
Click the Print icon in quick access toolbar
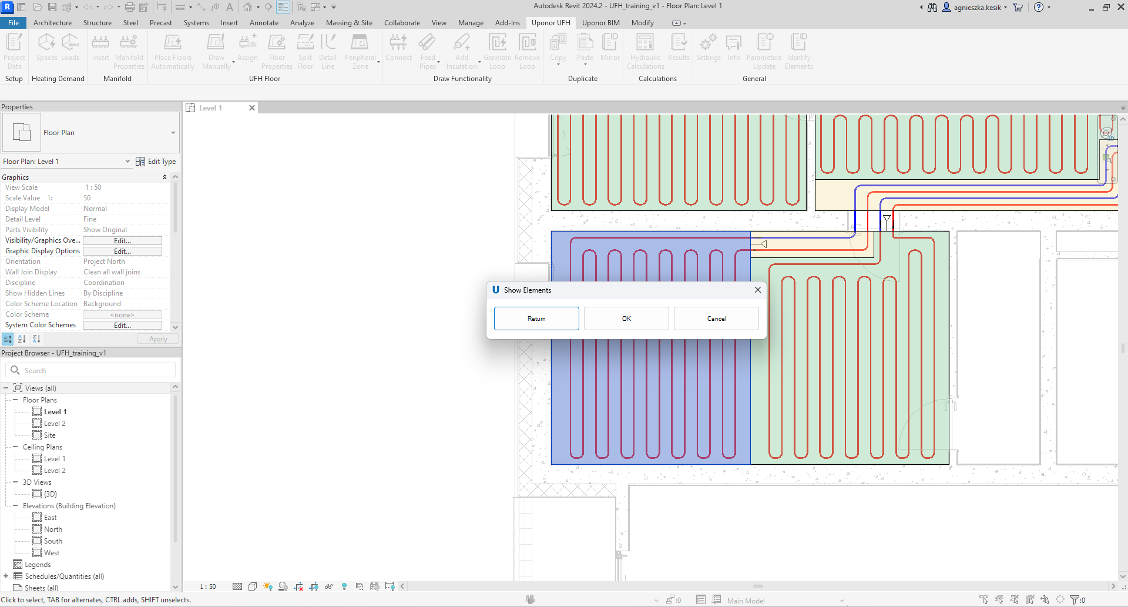(x=130, y=7)
